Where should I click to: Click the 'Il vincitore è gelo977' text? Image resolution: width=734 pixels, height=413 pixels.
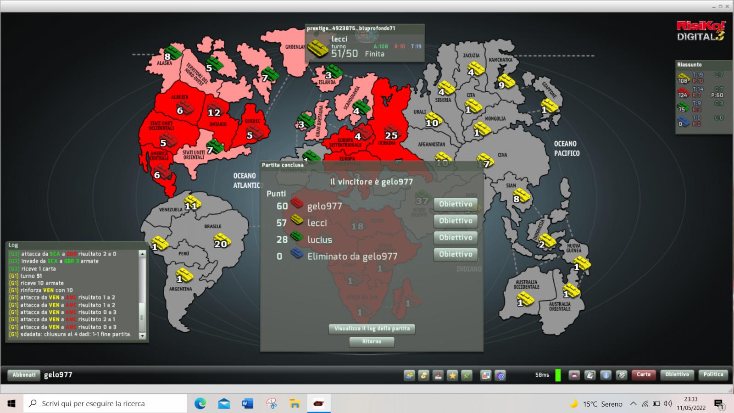pyautogui.click(x=372, y=182)
